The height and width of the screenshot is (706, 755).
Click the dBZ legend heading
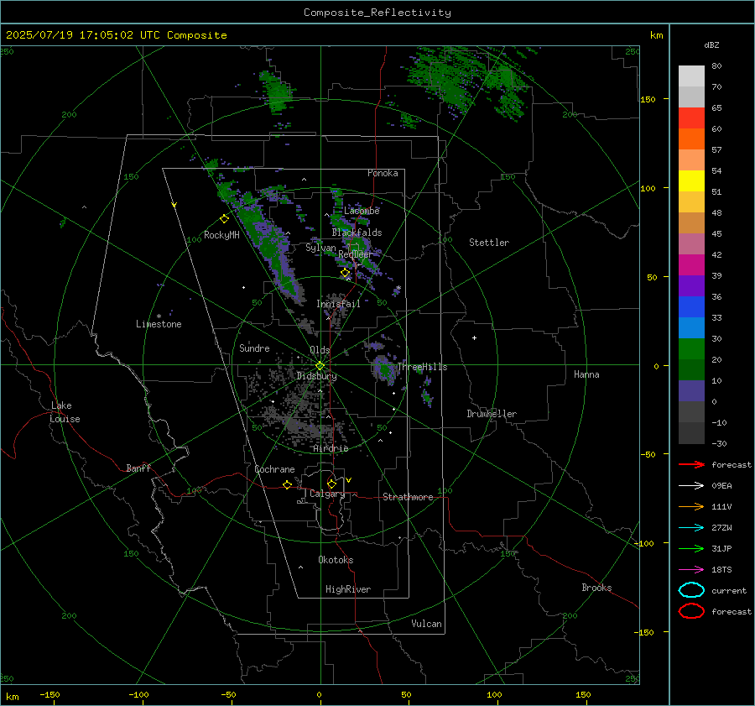(x=711, y=45)
